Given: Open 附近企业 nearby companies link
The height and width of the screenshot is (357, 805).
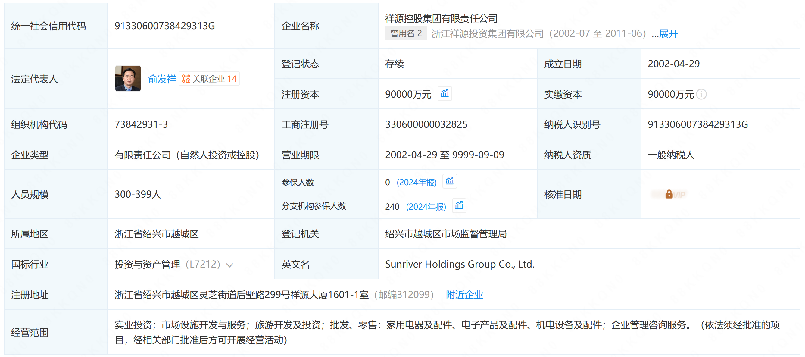Looking at the screenshot, I should click(464, 294).
